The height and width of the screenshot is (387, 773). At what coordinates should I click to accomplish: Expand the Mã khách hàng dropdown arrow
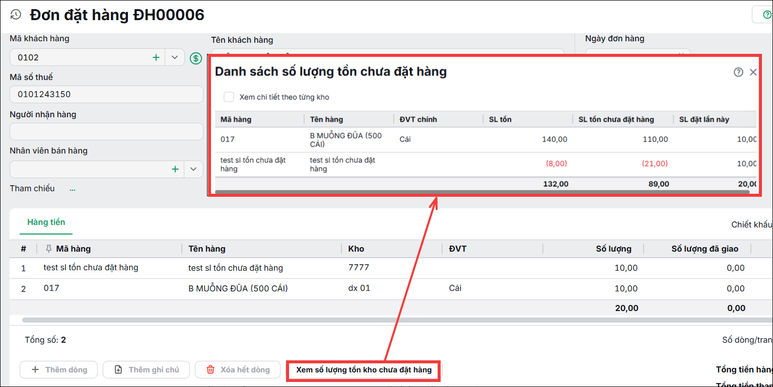(175, 57)
